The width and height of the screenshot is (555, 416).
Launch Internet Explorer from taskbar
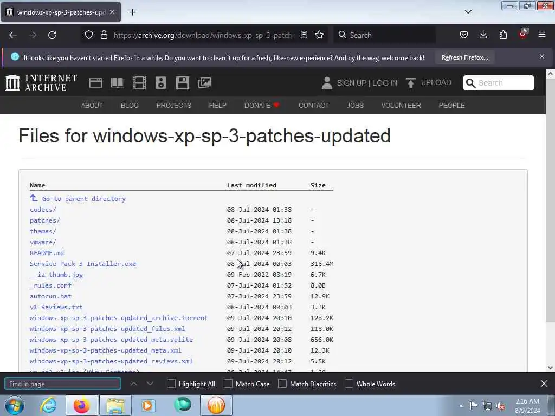(x=48, y=405)
